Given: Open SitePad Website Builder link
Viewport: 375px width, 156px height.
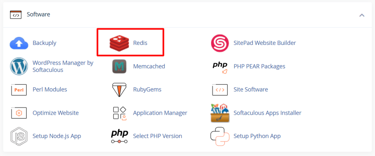Looking at the screenshot, I should [265, 43].
